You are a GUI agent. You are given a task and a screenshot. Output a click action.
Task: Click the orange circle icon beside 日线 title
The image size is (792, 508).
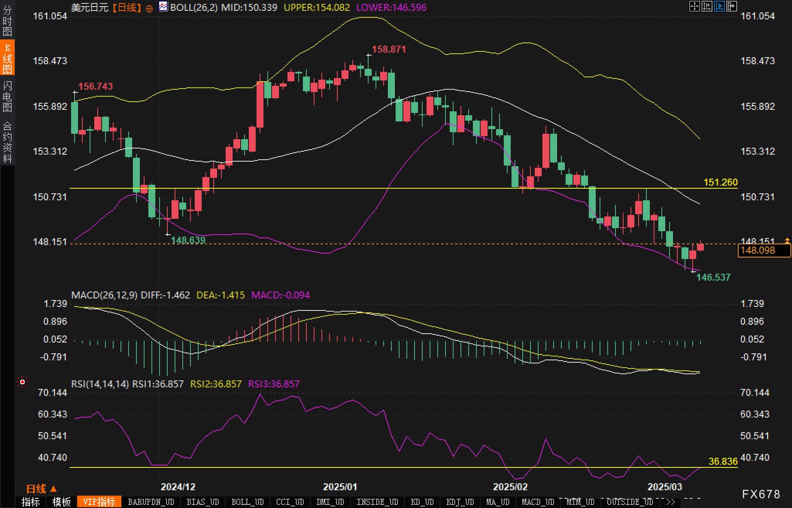[149, 9]
